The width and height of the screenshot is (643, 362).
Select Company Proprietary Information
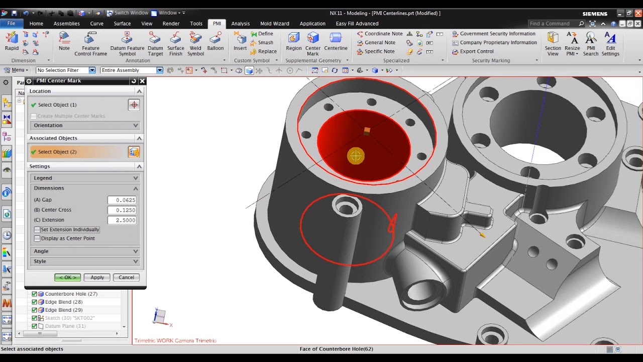[x=494, y=43]
